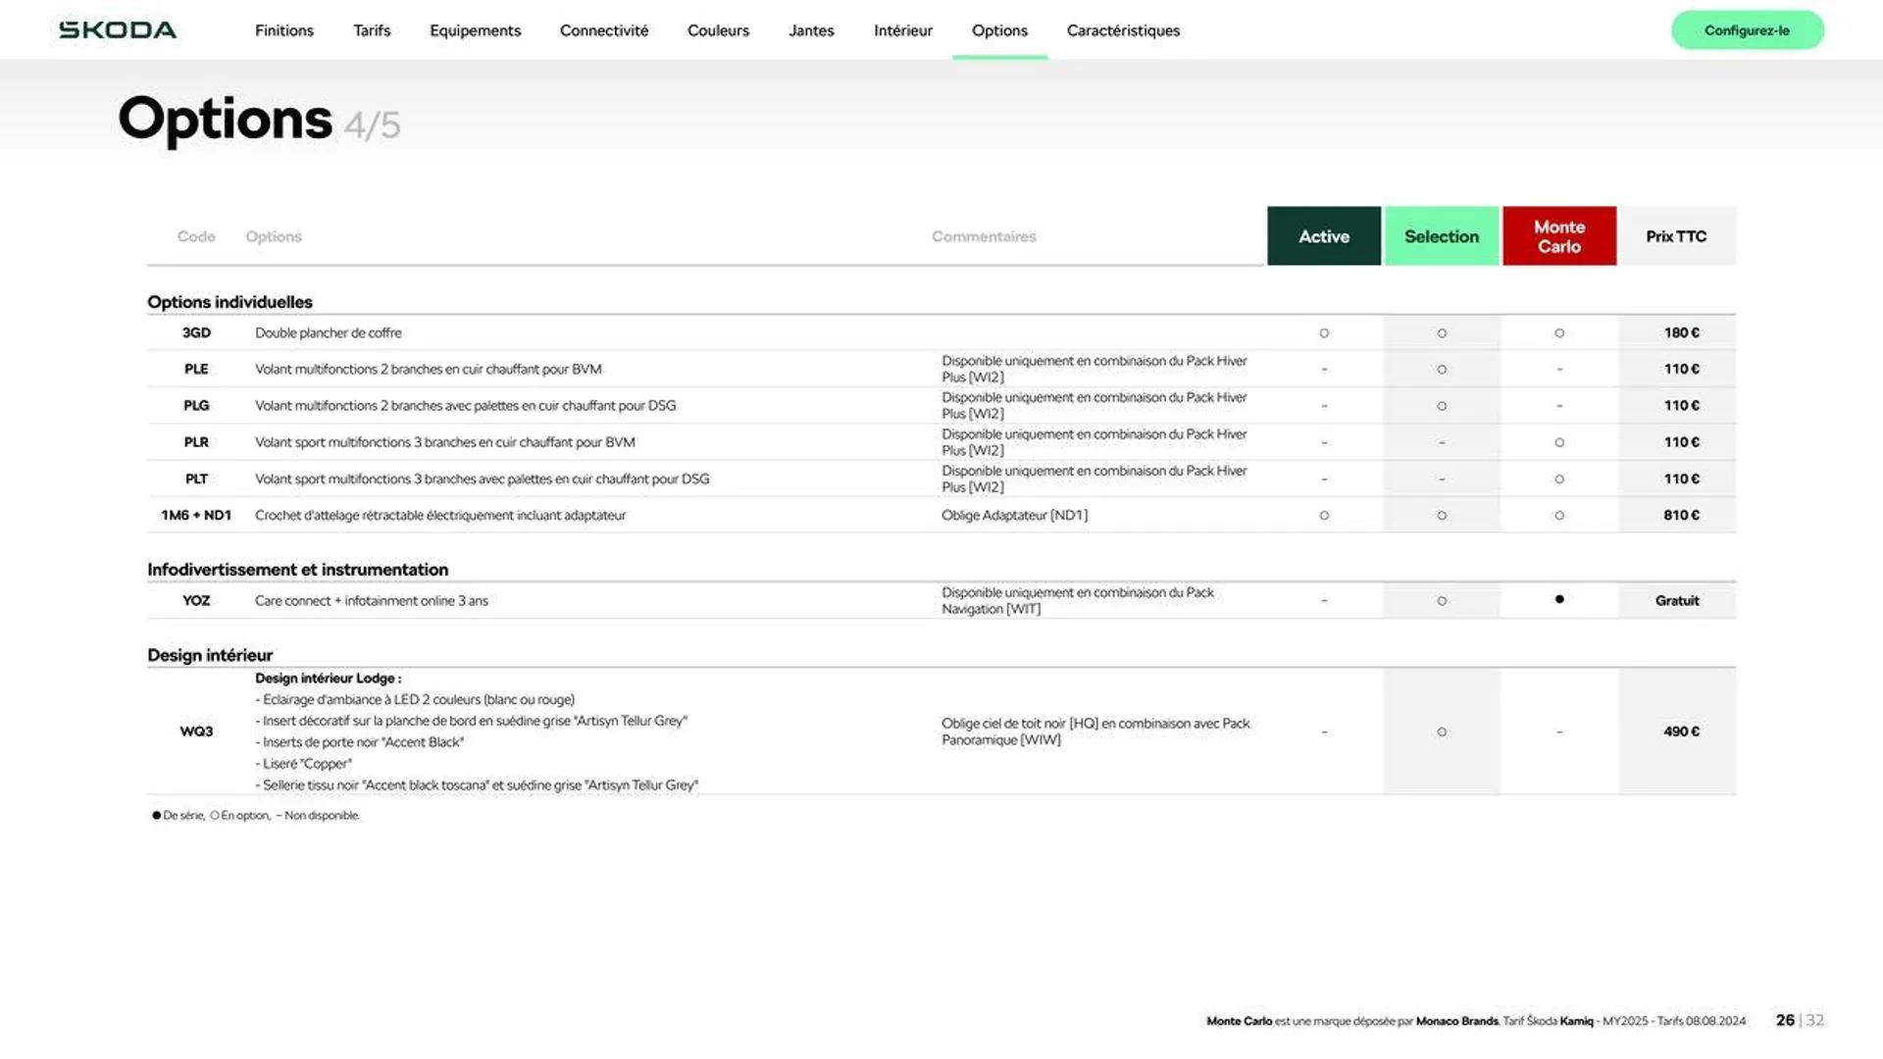Open the Intérieur section
The image size is (1883, 1059).
coord(902,29)
